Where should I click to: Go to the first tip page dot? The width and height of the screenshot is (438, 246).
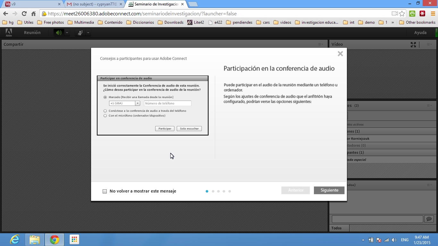tap(207, 191)
